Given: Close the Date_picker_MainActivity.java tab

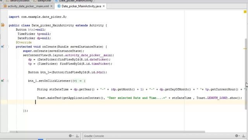Looking at the screenshot, I should pyautogui.click(x=104, y=6).
